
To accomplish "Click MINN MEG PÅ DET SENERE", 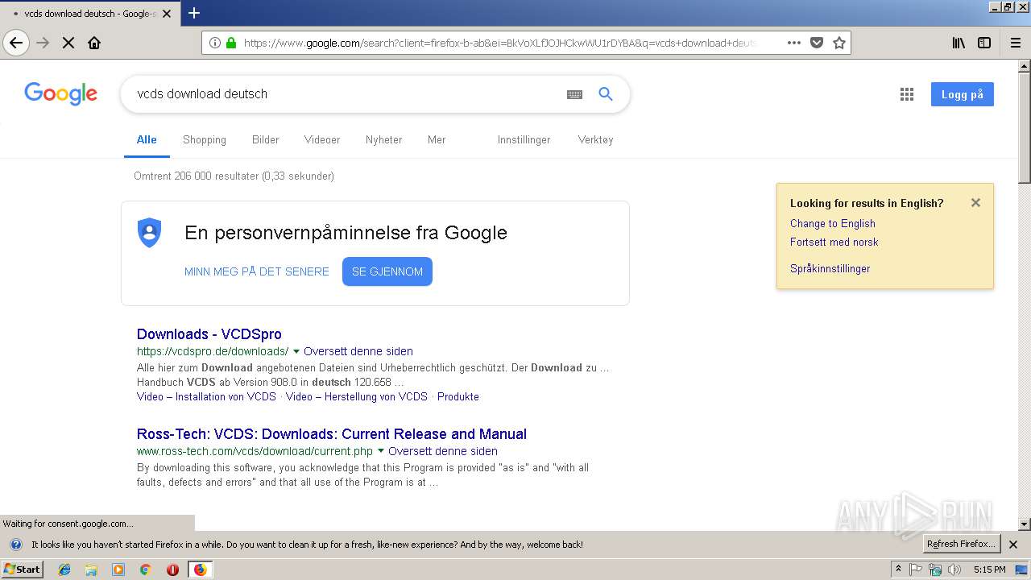I will (x=257, y=271).
